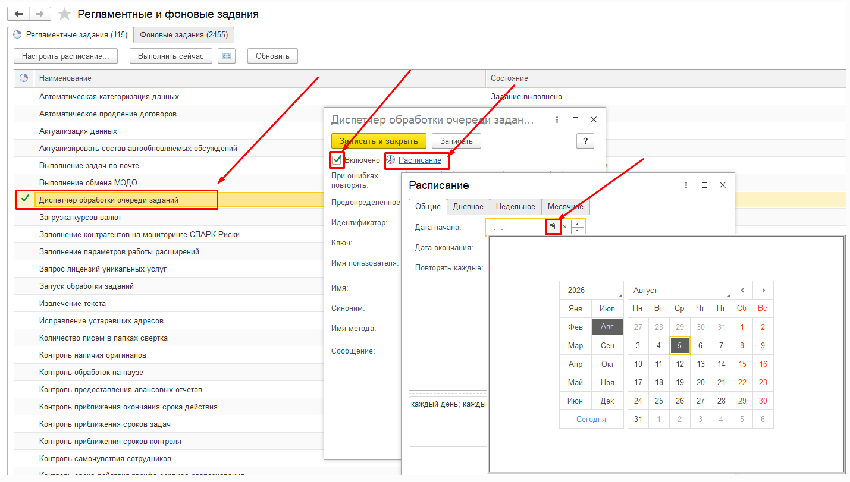The height and width of the screenshot is (482, 850).
Task: Increase Дата начала with the up stepper arrow
Action: tap(578, 223)
